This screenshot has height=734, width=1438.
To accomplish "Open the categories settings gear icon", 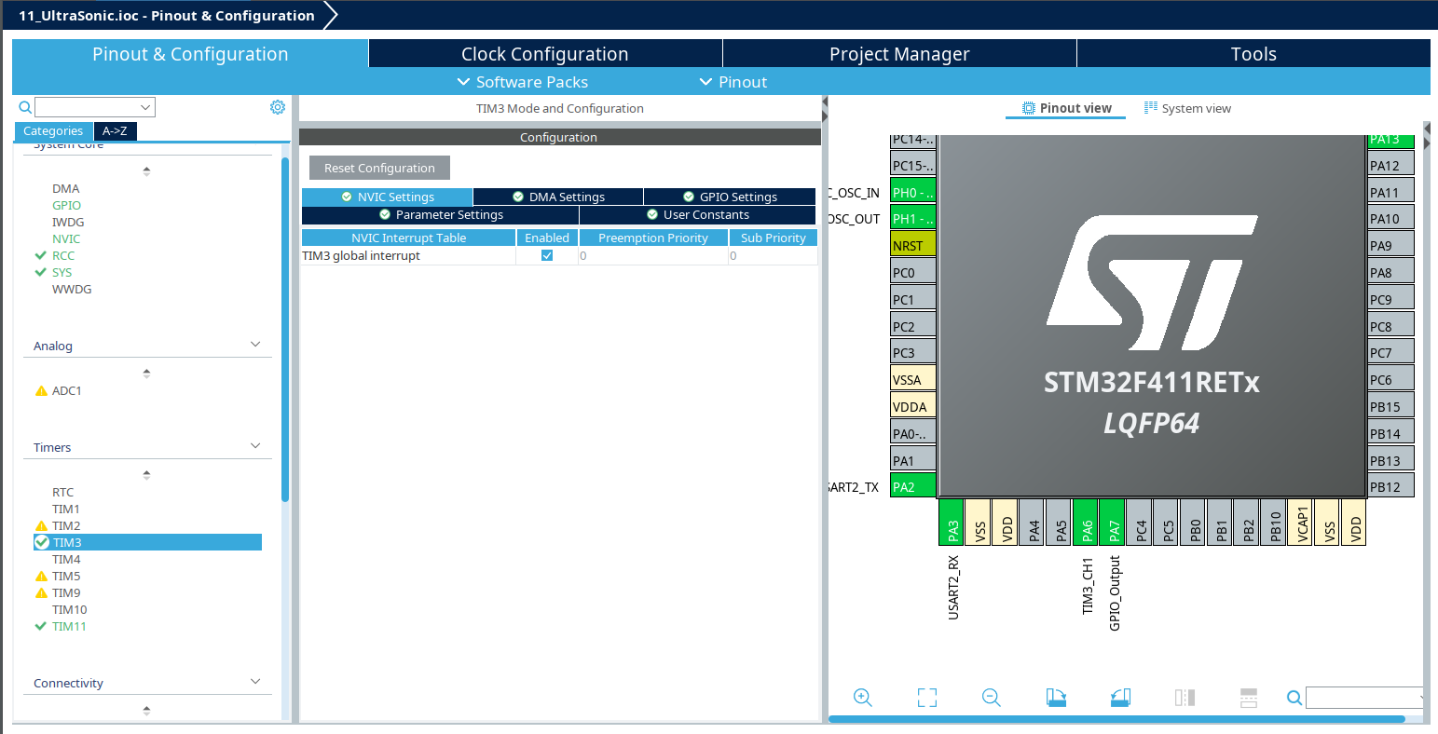I will pos(278,107).
